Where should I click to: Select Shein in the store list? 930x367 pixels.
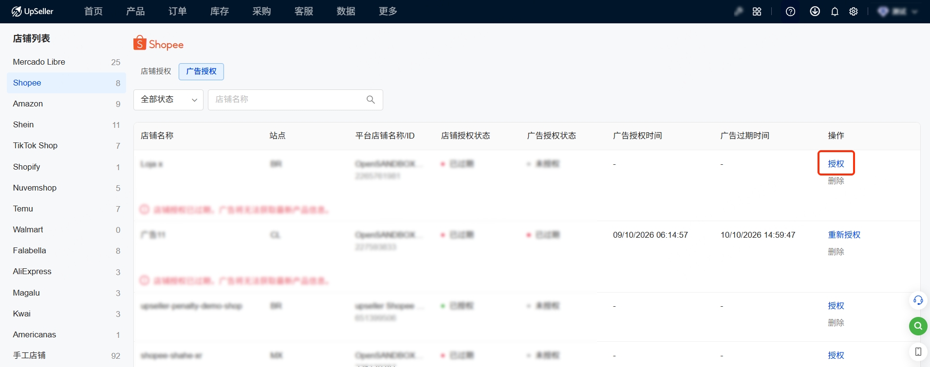coord(66,124)
